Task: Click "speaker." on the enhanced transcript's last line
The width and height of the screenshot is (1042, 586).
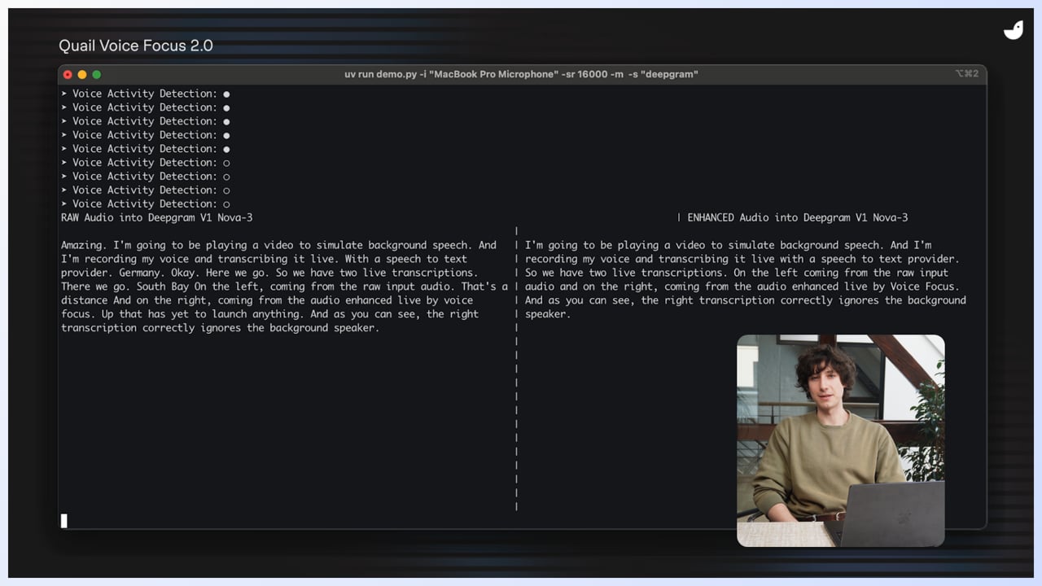Action: coord(548,314)
